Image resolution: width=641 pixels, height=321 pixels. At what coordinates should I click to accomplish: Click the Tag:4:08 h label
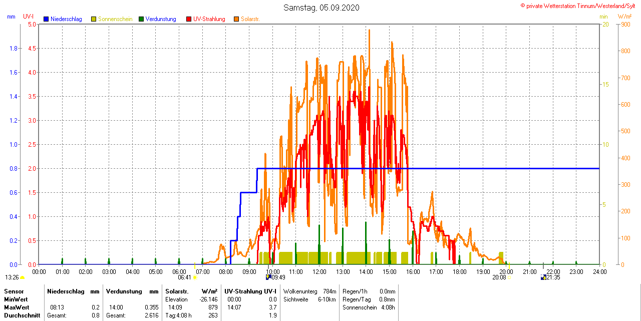178,315
